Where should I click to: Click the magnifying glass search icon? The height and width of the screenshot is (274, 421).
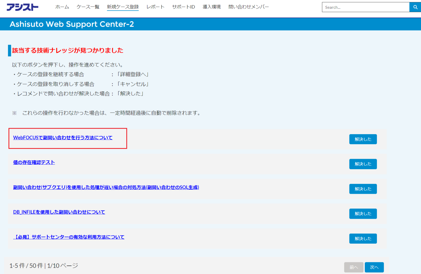pyautogui.click(x=415, y=7)
